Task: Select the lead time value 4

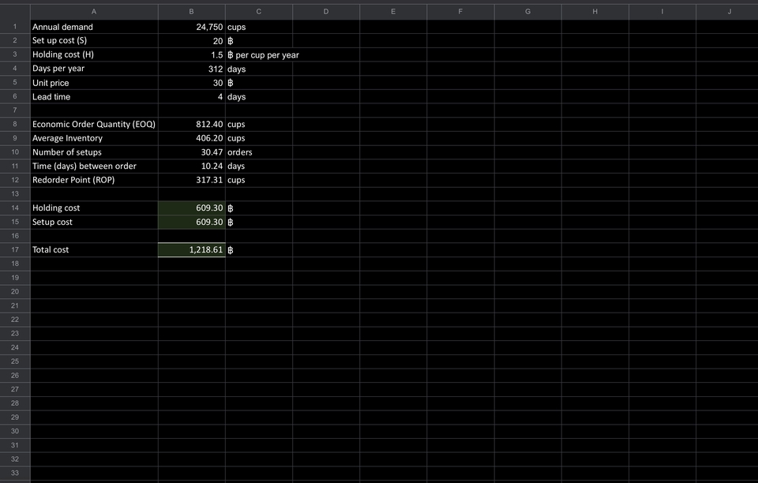Action: [x=191, y=96]
